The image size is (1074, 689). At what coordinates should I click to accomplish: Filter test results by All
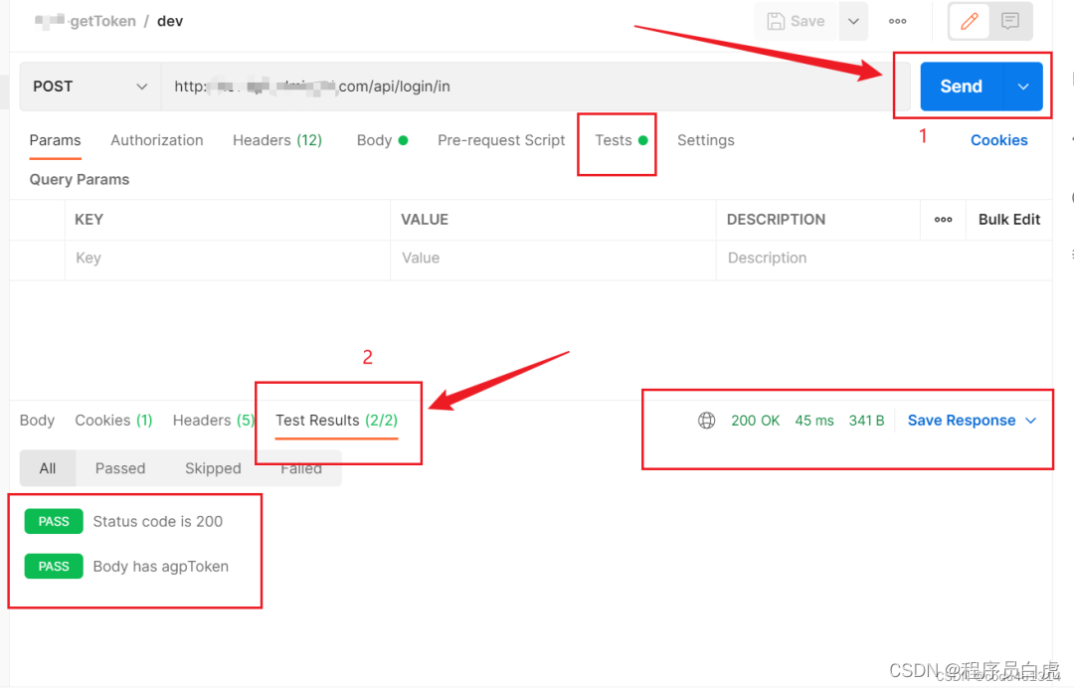(x=48, y=468)
